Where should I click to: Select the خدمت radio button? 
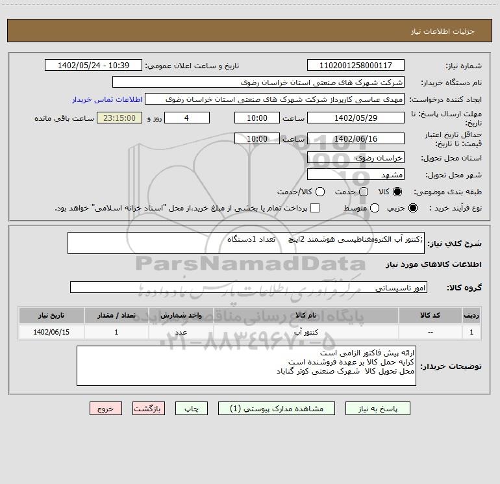(x=364, y=192)
